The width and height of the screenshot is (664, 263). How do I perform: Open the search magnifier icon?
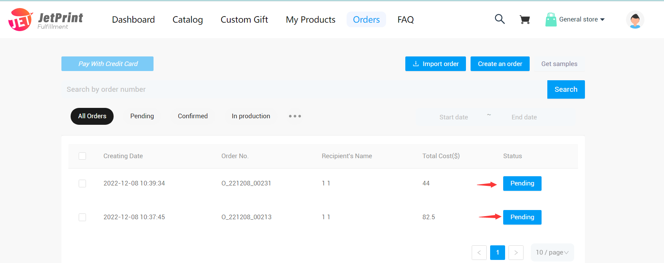(499, 19)
